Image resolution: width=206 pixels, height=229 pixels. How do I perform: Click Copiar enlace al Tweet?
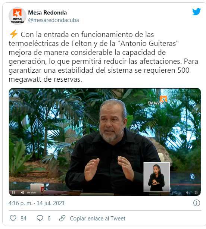(98, 219)
